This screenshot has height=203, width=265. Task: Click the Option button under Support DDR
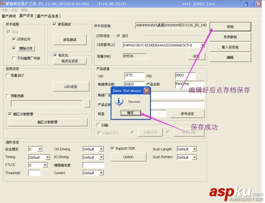(x=128, y=157)
